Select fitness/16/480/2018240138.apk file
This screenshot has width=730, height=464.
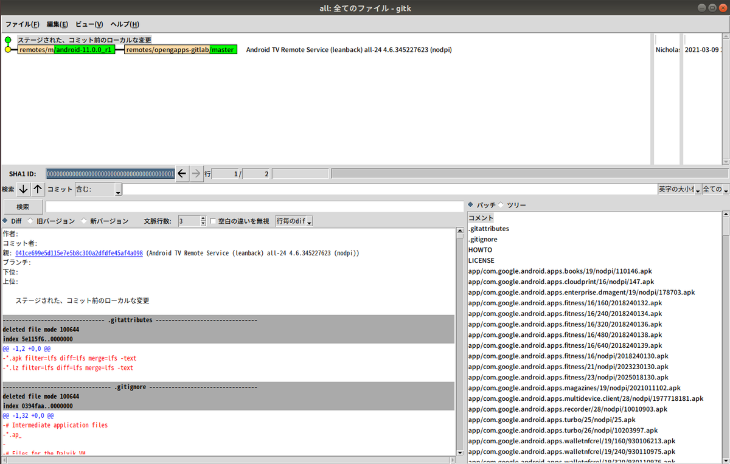tap(565, 335)
